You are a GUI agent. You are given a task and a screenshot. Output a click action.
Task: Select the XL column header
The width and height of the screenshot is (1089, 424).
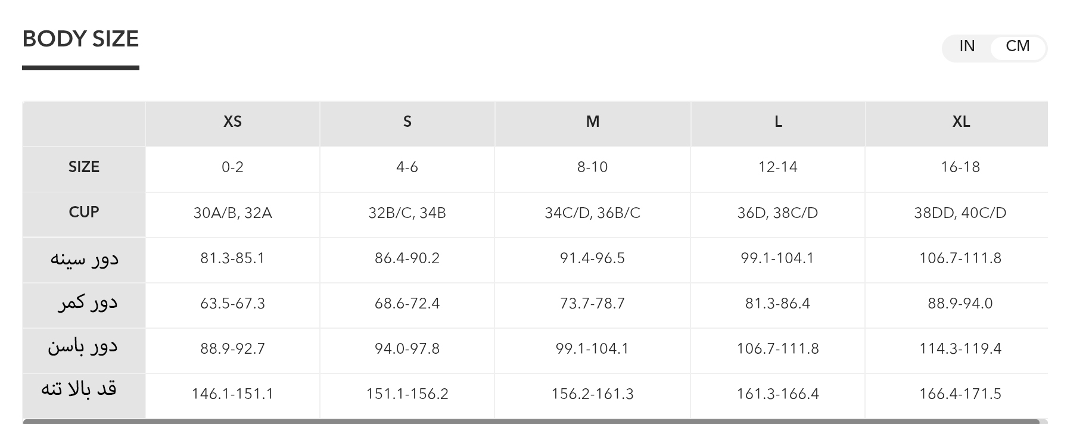pos(960,122)
